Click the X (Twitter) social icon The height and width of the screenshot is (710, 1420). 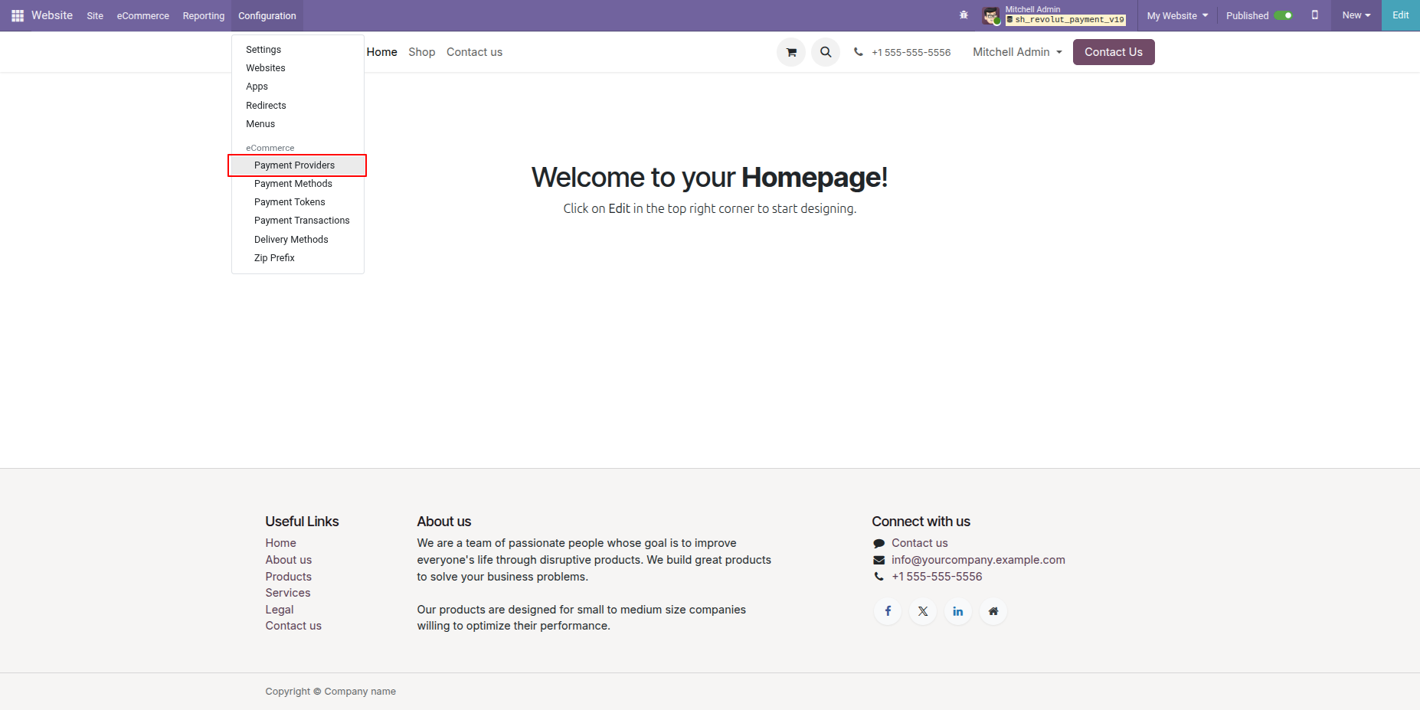point(923,611)
